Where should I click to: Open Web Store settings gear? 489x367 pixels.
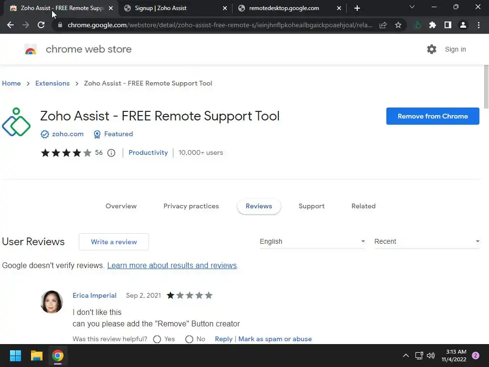(x=432, y=49)
